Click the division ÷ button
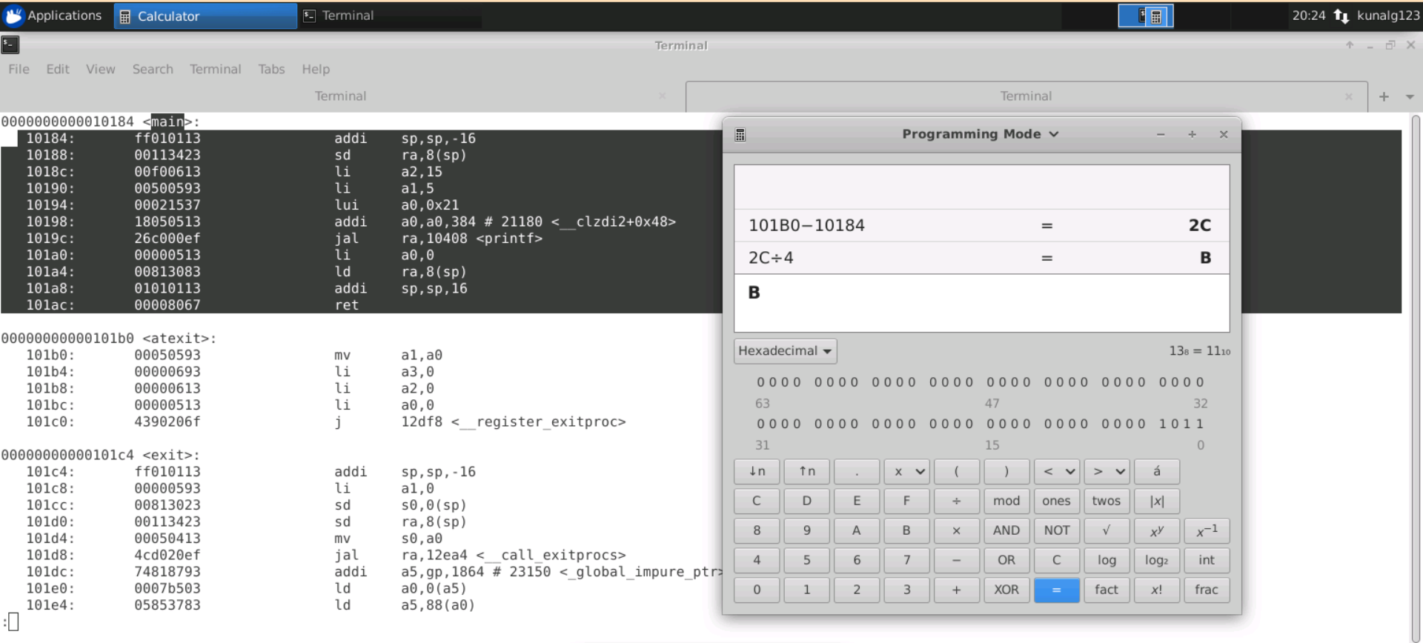Image resolution: width=1423 pixels, height=643 pixels. tap(956, 501)
